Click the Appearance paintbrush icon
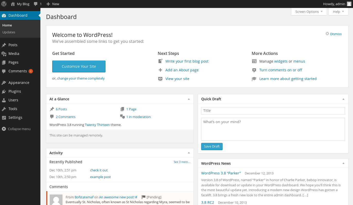This screenshot has height=205, width=353. tap(4, 83)
